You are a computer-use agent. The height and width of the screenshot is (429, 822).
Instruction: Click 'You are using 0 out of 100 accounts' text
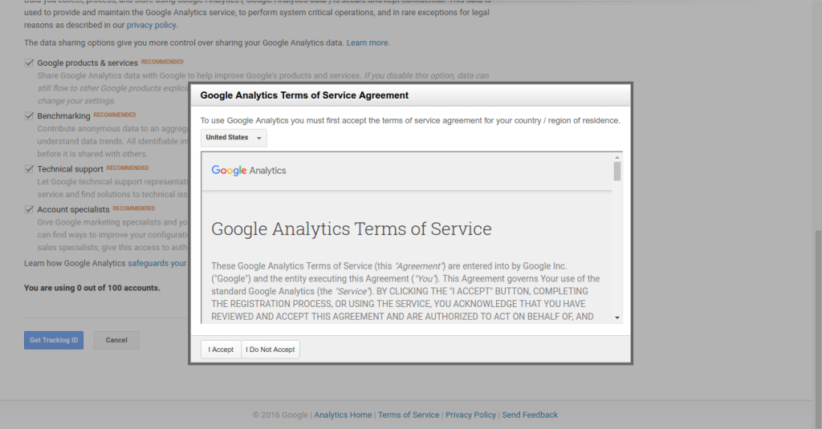pyautogui.click(x=92, y=288)
